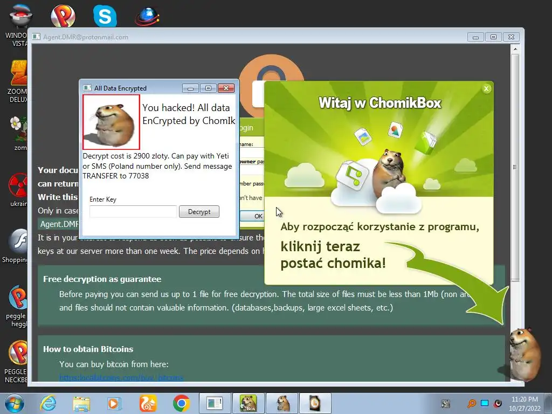Open the red P Peggle icon at desktop top

(x=63, y=16)
